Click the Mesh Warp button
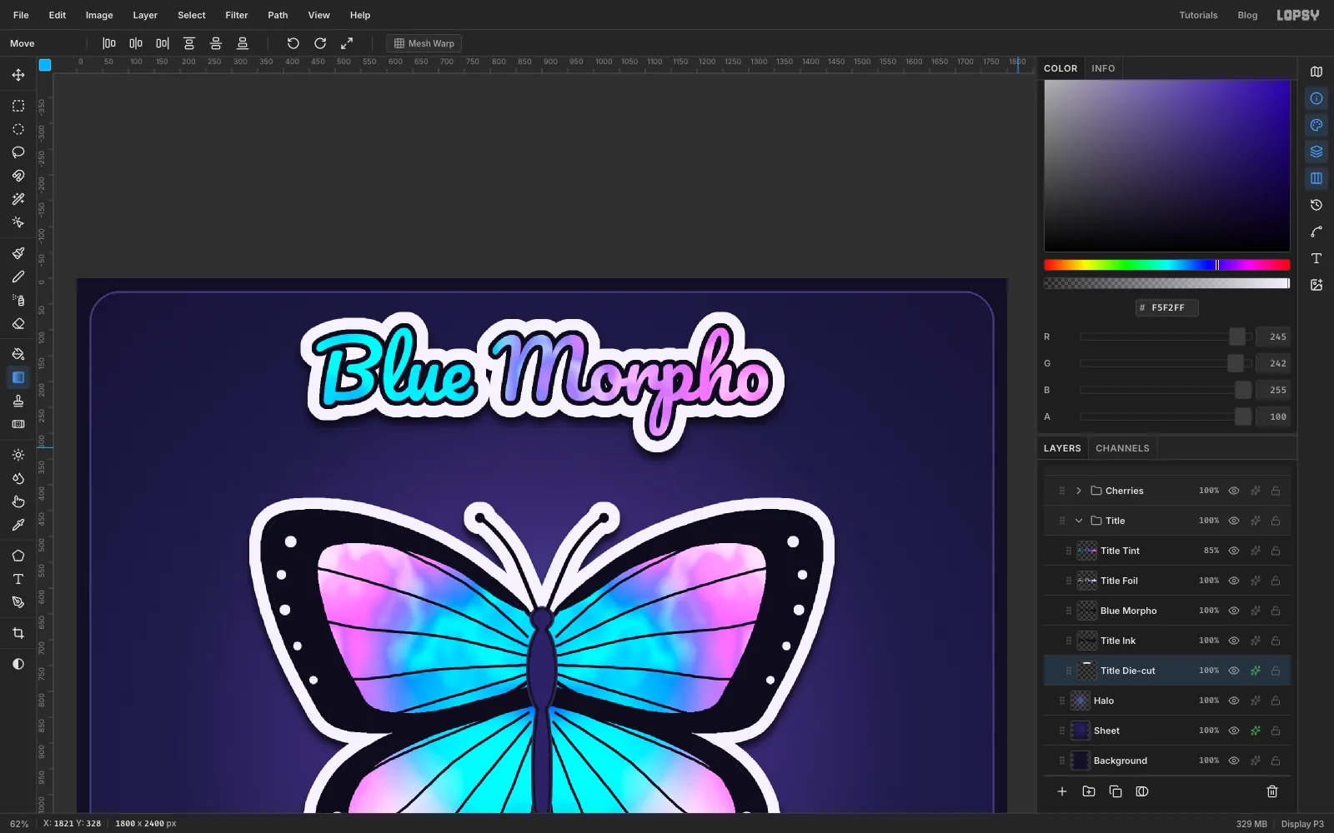Viewport: 1334px width, 833px height. 424,43
